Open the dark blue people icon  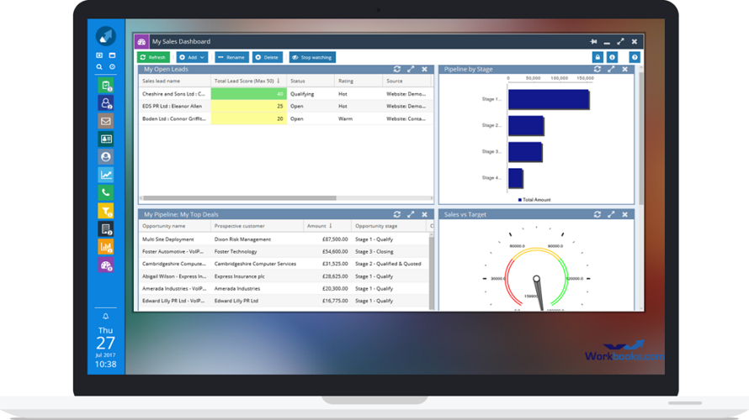tap(105, 103)
